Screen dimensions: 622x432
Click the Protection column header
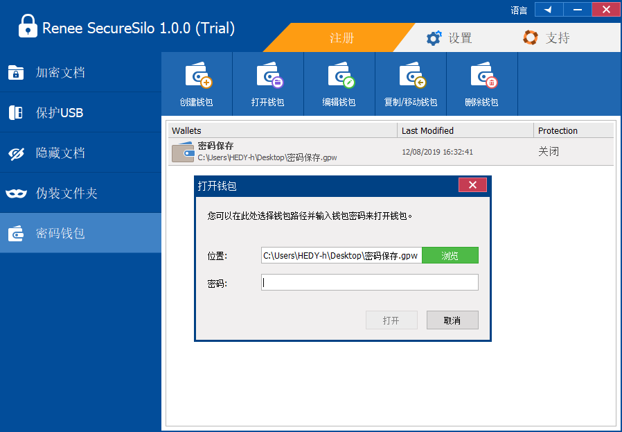574,130
